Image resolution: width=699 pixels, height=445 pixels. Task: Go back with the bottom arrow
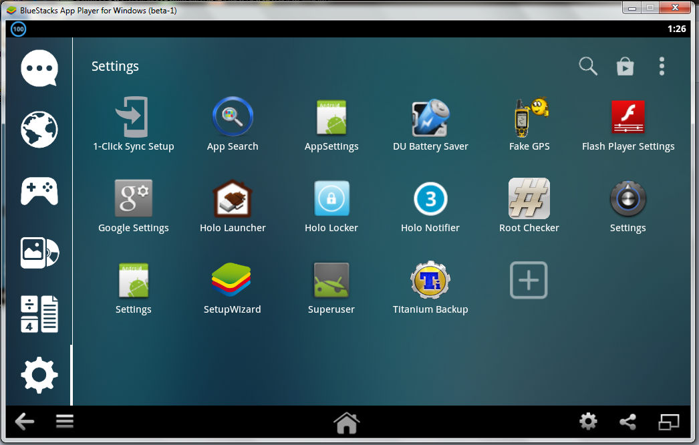25,422
